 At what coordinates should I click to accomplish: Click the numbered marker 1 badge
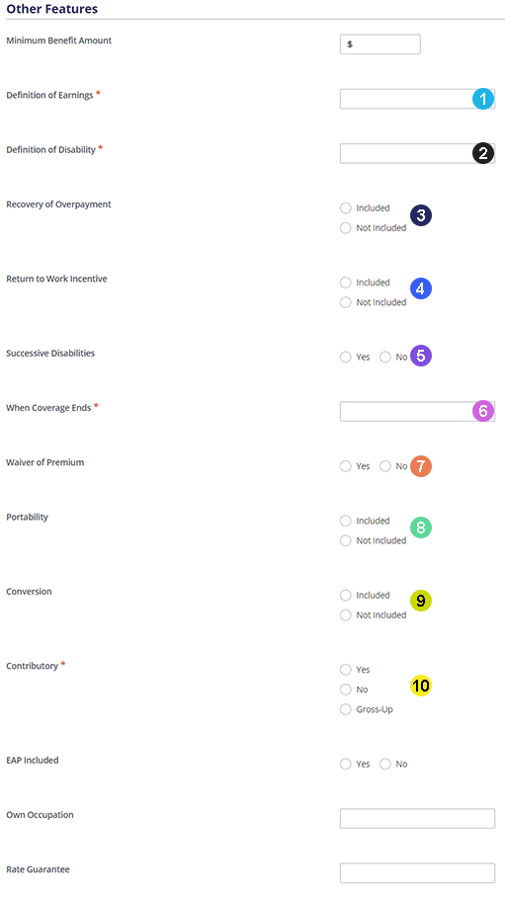(482, 99)
